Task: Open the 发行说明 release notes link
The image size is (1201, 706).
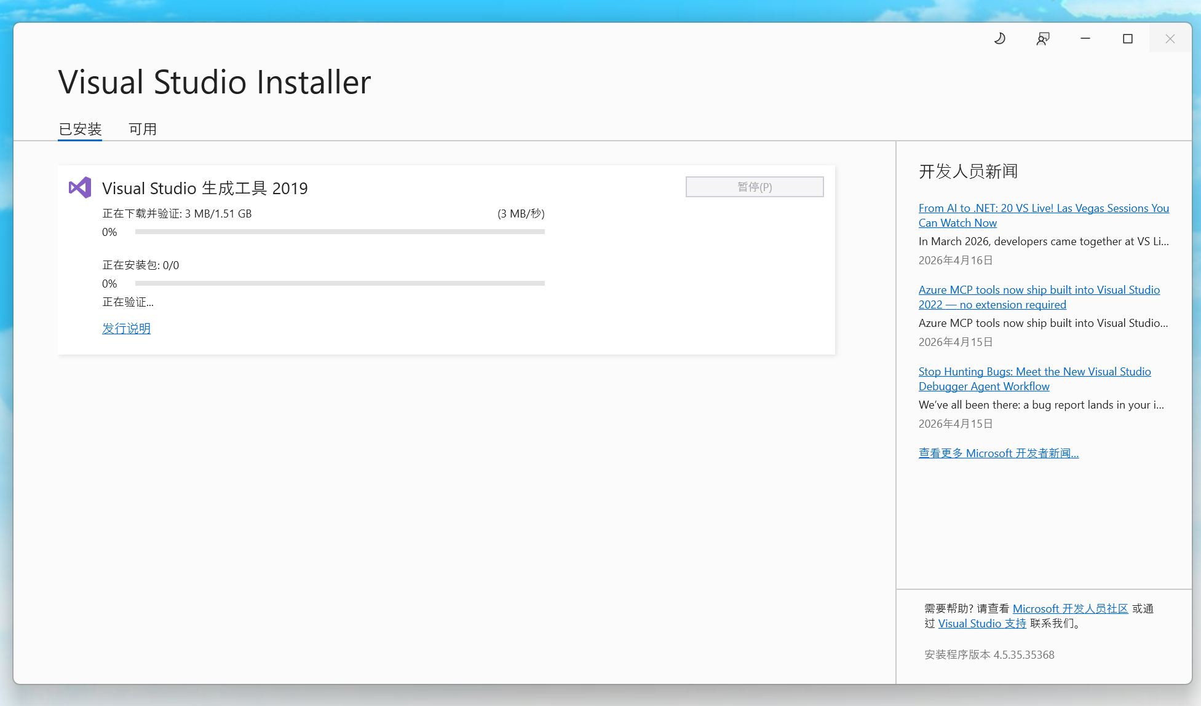Action: (126, 328)
